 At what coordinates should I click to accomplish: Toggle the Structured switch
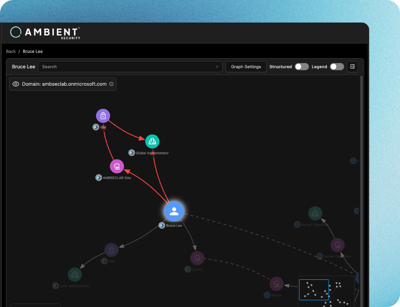point(302,67)
